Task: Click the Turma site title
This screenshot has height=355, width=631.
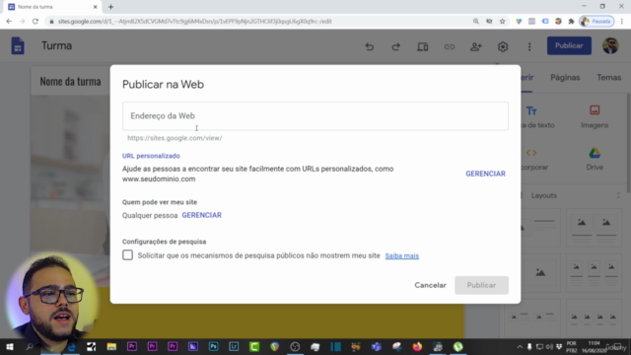Action: pos(56,46)
